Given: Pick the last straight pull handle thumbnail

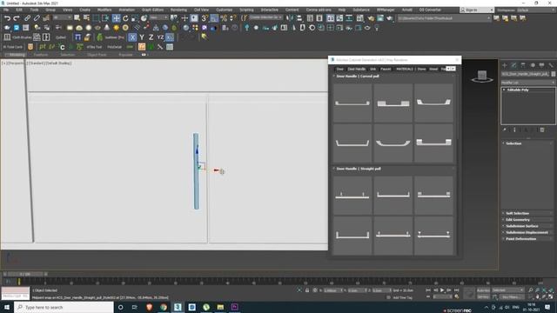Looking at the screenshot, I should coord(433,236).
